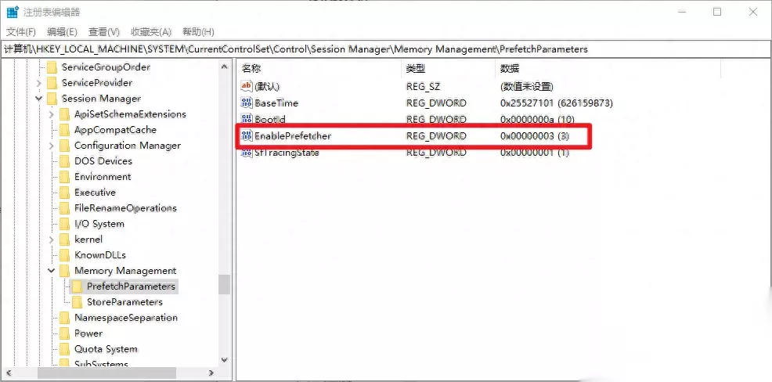The image size is (772, 382).
Task: Click the 0x25527101 (626159873) data cell
Action: pyautogui.click(x=557, y=103)
